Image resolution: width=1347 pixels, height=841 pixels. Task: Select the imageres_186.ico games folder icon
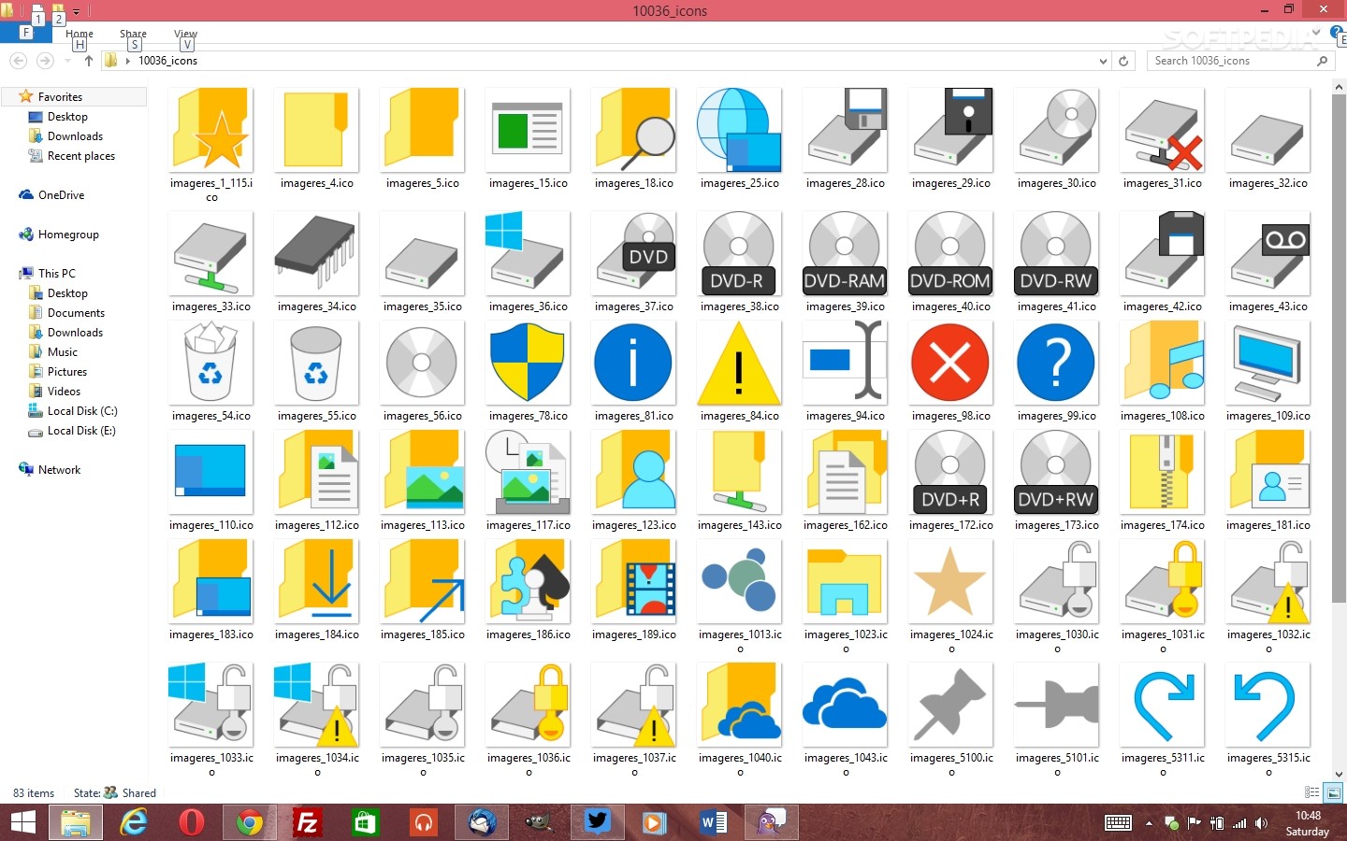point(528,581)
